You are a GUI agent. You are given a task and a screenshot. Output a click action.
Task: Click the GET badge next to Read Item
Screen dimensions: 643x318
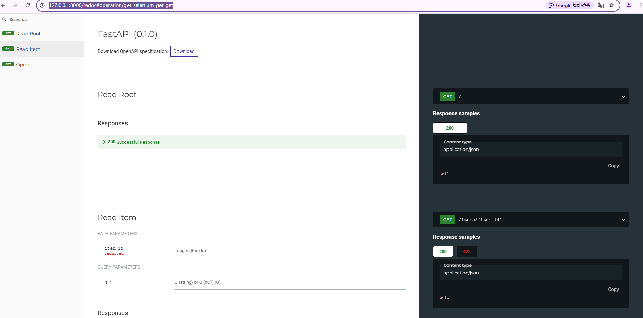coord(8,49)
